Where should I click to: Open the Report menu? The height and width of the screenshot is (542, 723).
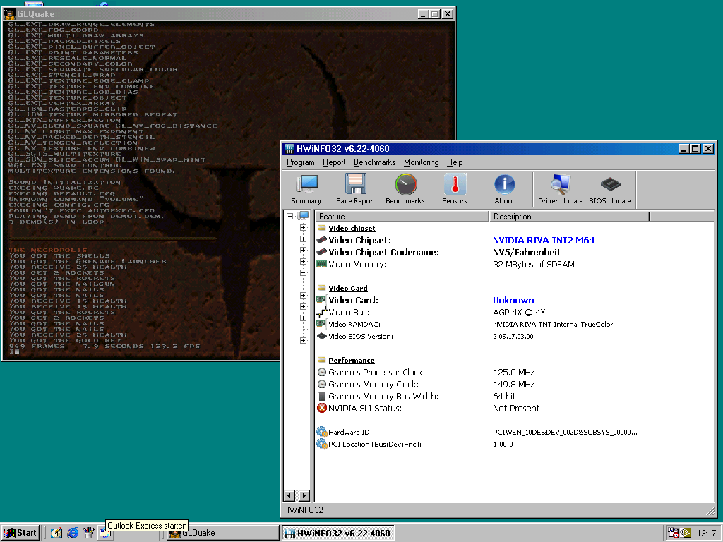point(334,162)
